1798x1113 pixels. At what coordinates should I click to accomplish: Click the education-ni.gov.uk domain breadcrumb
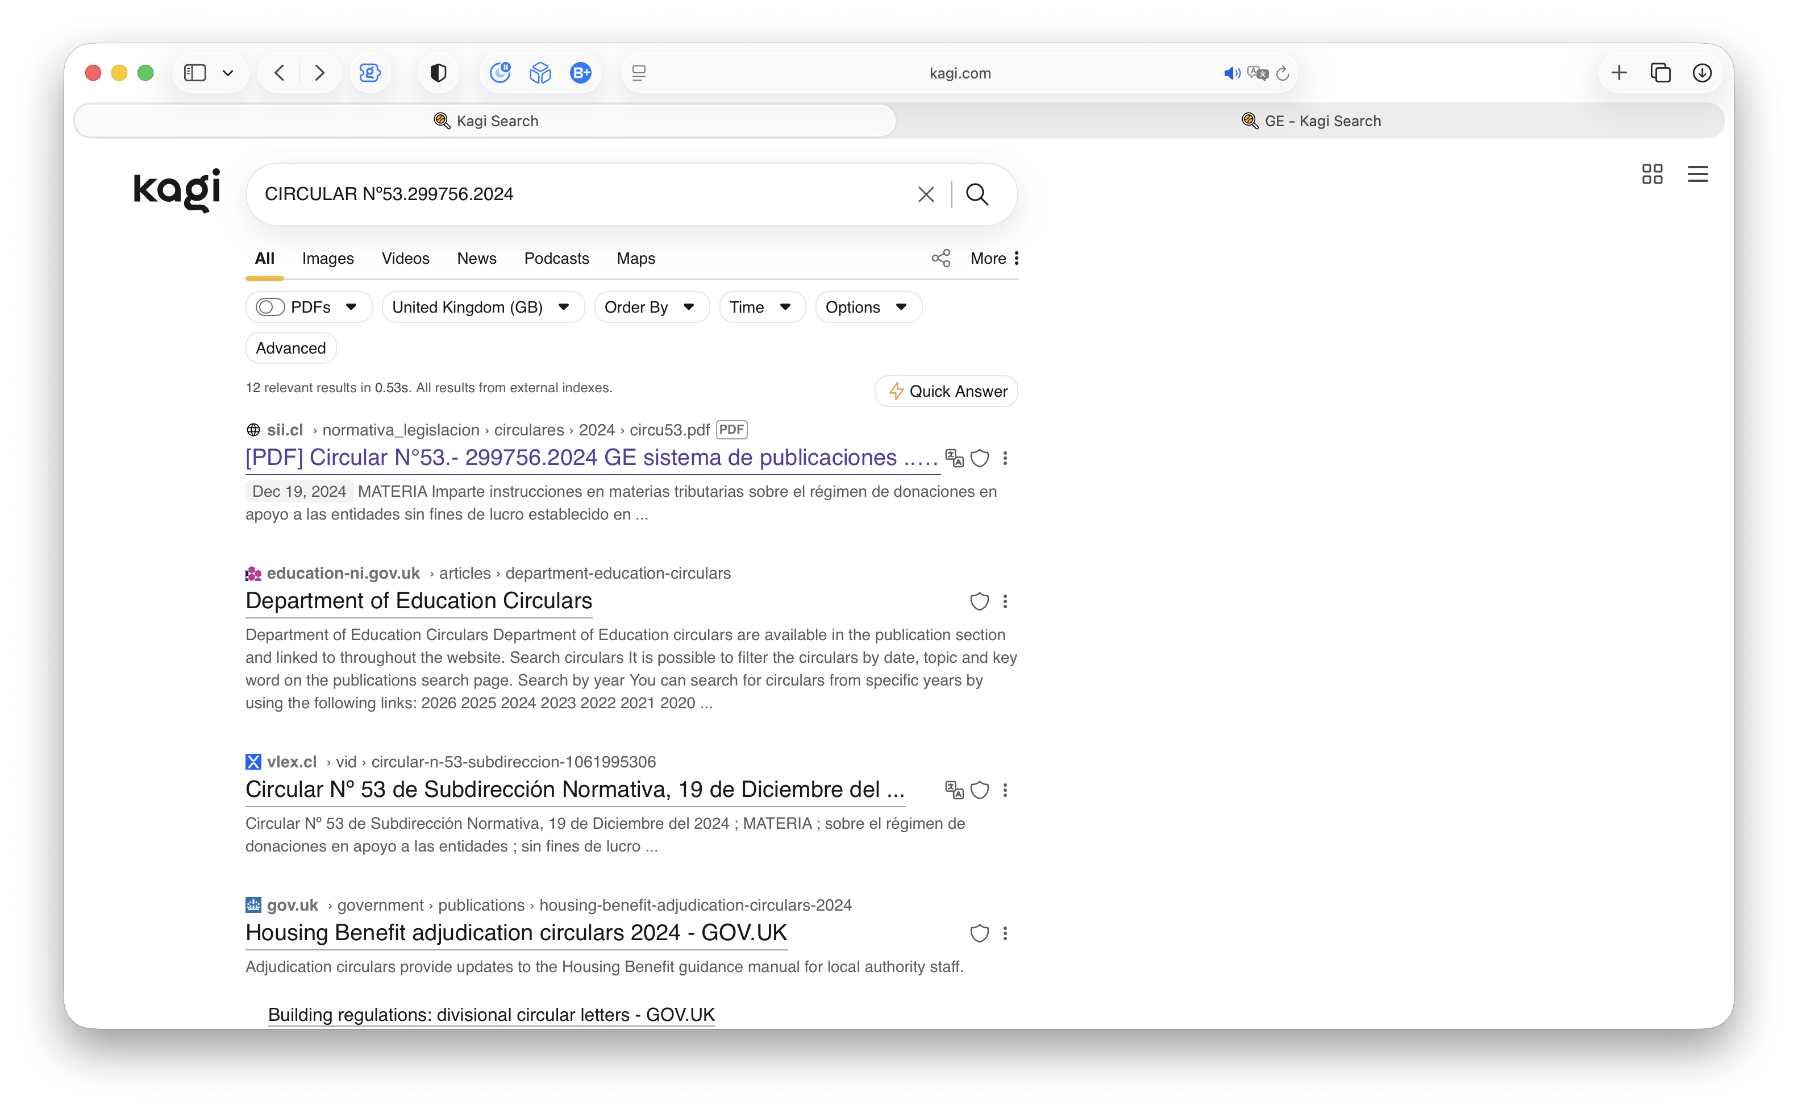pyautogui.click(x=343, y=572)
